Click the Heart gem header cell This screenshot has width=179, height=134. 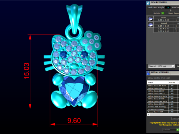click(x=163, y=17)
